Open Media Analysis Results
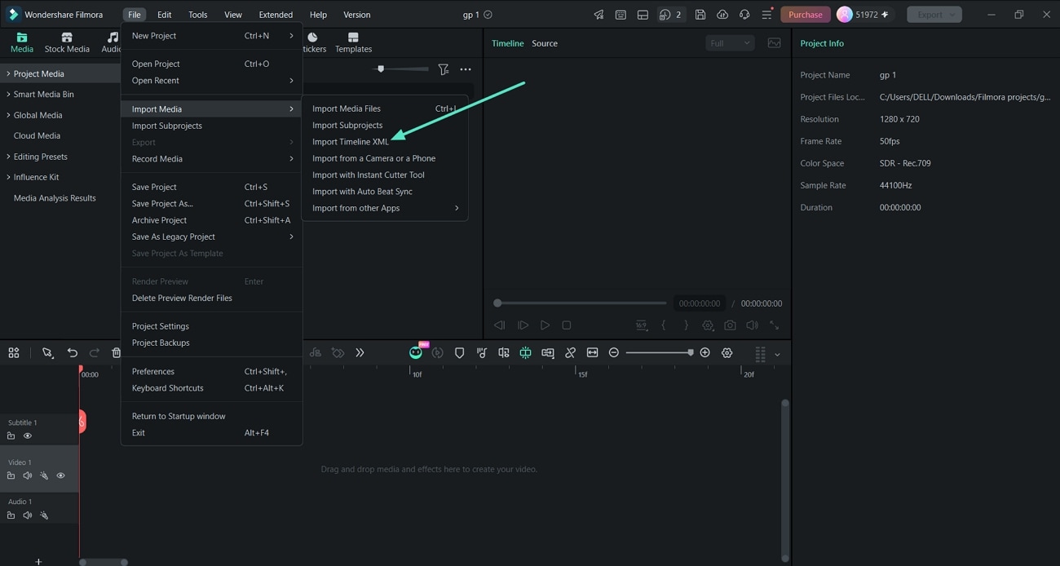 55,198
